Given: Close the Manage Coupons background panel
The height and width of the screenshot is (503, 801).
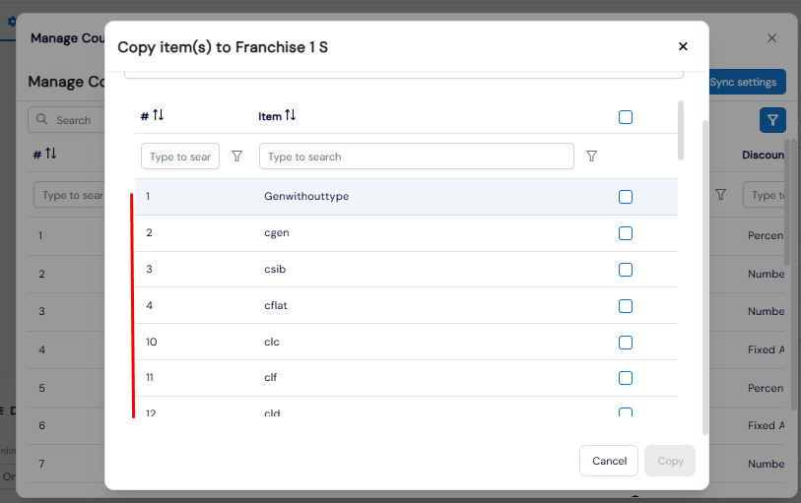Looking at the screenshot, I should coord(772,38).
